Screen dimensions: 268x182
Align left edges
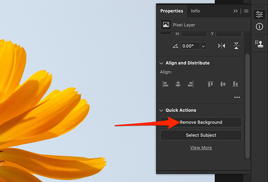(165, 84)
